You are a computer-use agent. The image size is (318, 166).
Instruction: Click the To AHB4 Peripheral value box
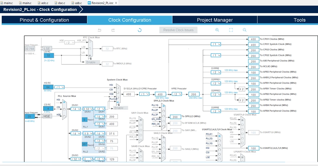[253, 106]
